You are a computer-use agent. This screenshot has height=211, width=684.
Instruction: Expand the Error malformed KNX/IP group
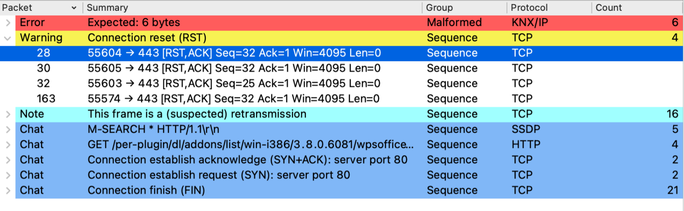point(8,23)
